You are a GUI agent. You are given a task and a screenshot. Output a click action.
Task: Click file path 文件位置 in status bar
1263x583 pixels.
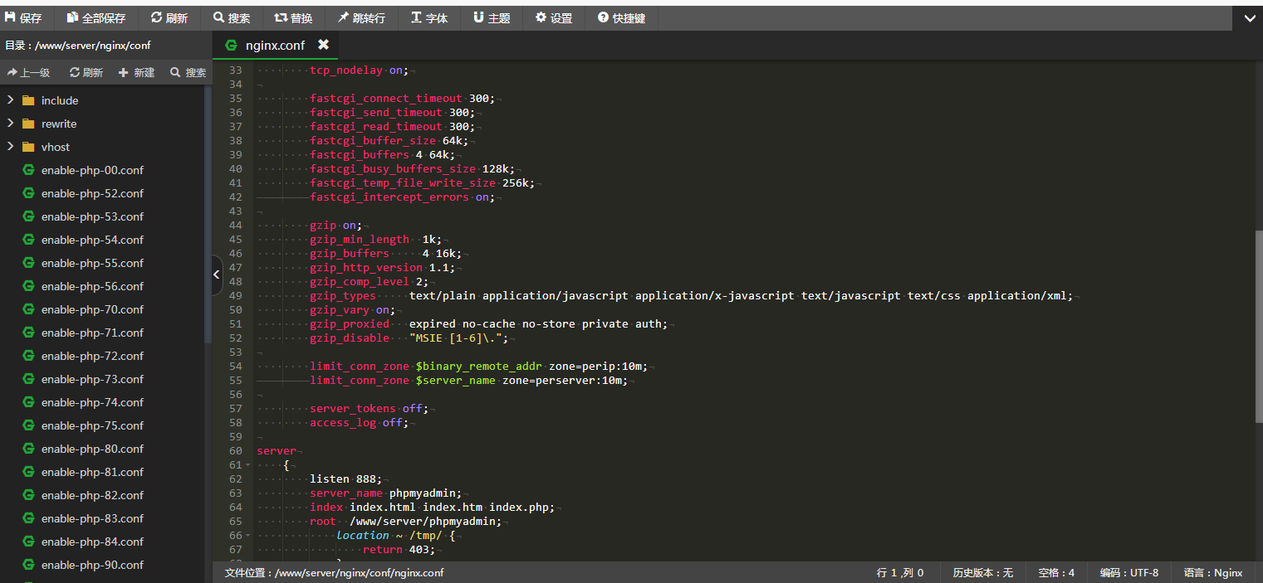tap(334, 572)
